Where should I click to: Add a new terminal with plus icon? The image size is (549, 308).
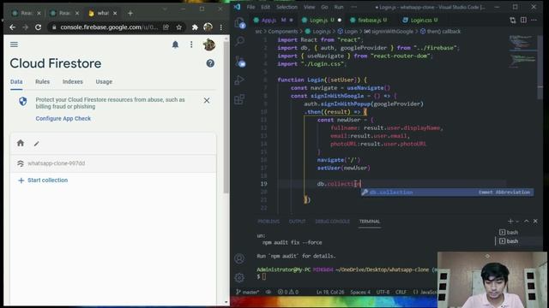(x=510, y=221)
